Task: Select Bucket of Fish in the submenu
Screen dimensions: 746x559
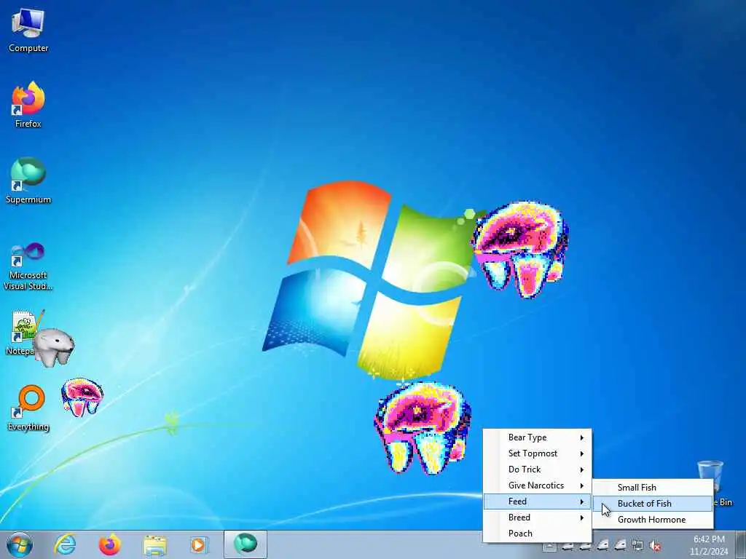Action: coord(653,504)
